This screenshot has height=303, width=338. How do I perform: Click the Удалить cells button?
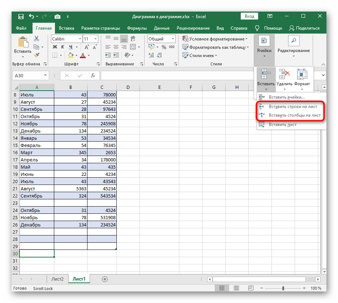click(284, 79)
